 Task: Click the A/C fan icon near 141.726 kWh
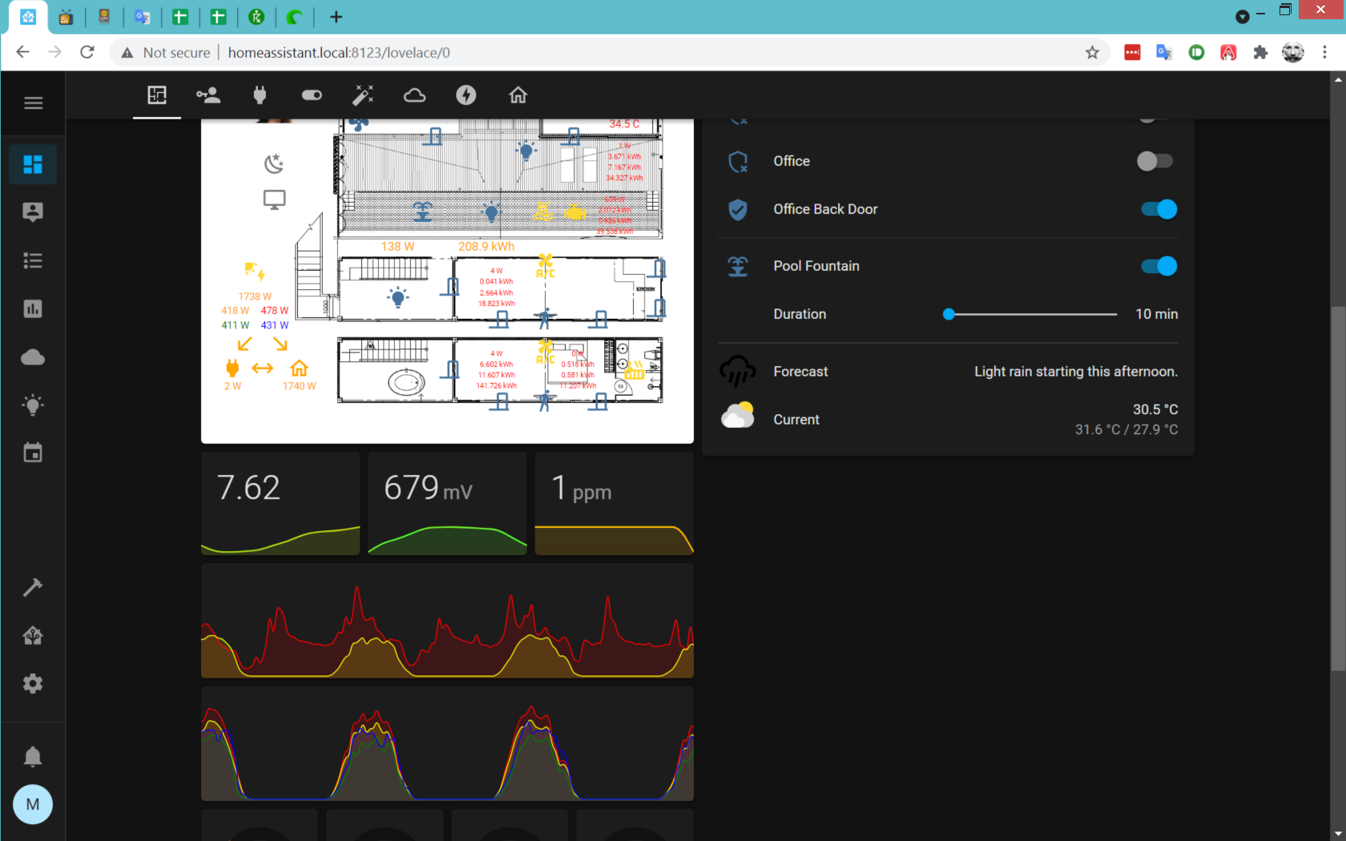[x=546, y=351]
